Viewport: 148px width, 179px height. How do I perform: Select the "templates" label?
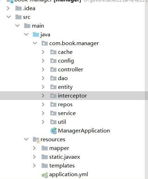click(x=62, y=166)
